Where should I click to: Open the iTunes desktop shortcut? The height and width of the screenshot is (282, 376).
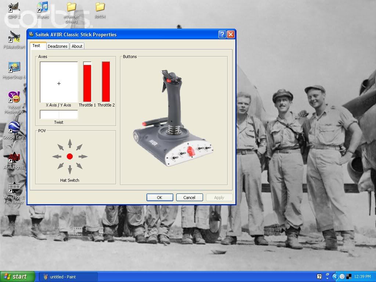point(43,10)
